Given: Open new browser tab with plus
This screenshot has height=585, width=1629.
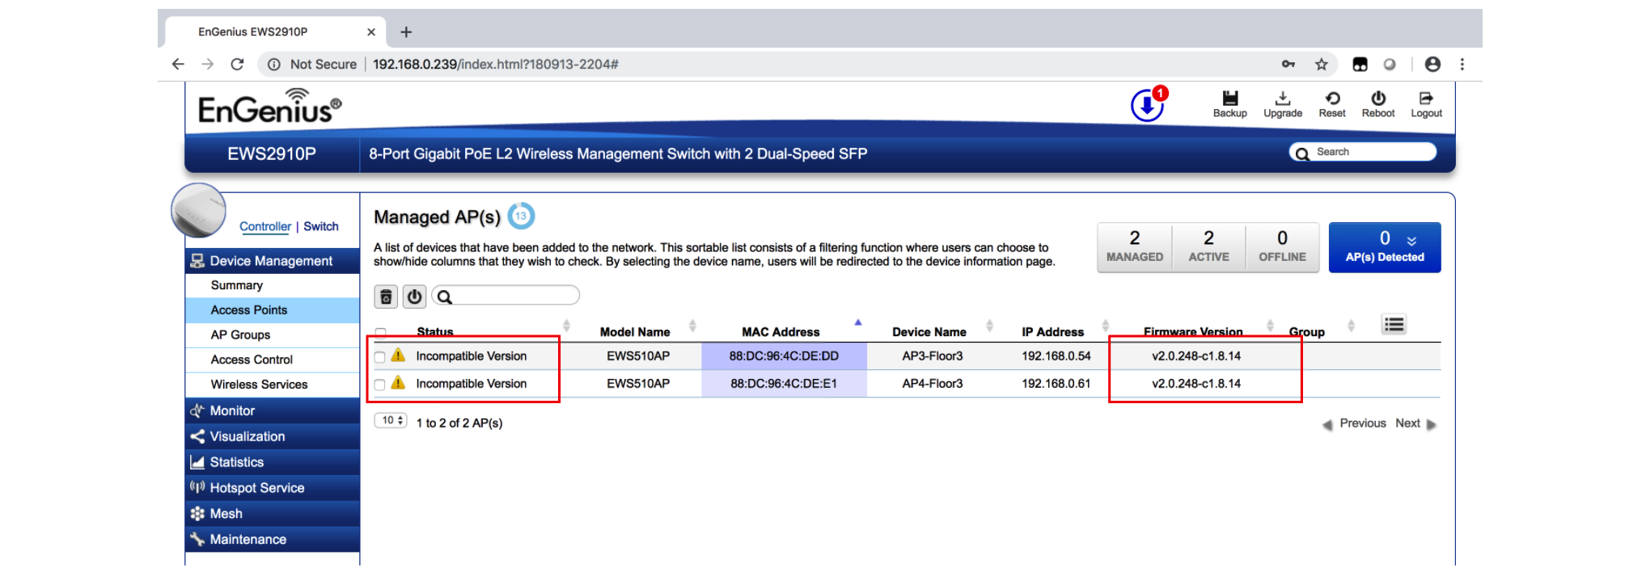Looking at the screenshot, I should tap(406, 32).
